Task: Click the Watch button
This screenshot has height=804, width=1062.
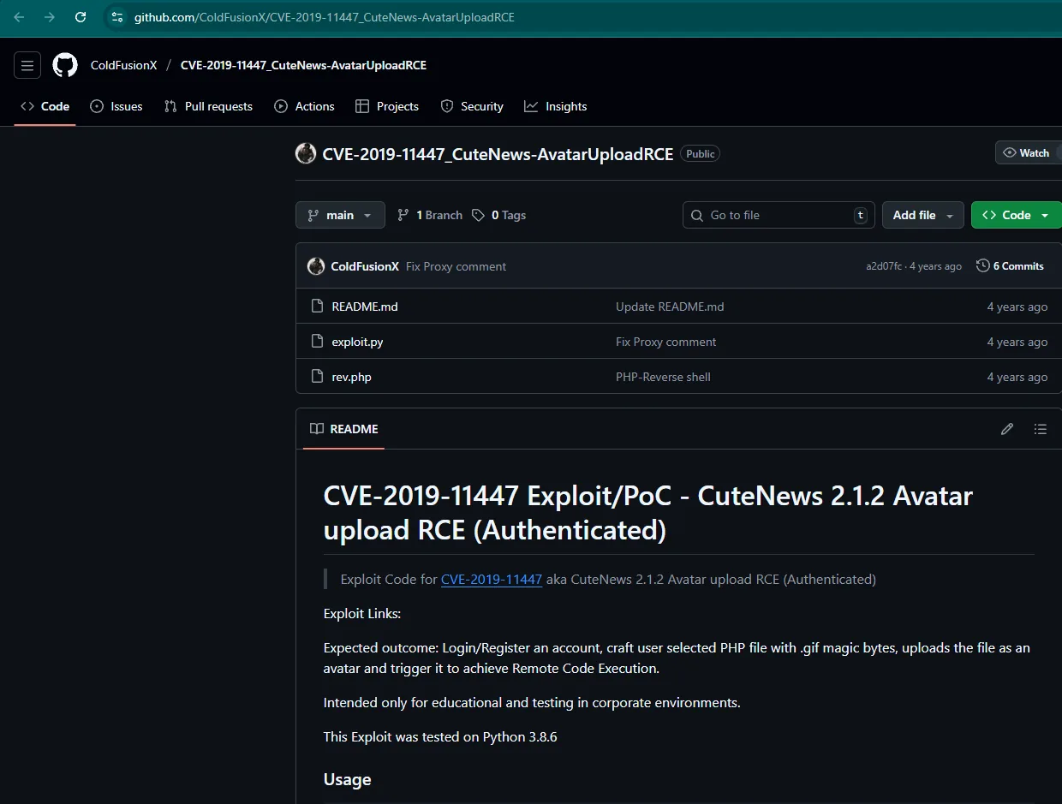Action: point(1028,152)
